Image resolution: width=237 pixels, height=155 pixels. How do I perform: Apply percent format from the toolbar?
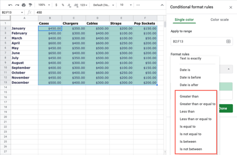62,5
